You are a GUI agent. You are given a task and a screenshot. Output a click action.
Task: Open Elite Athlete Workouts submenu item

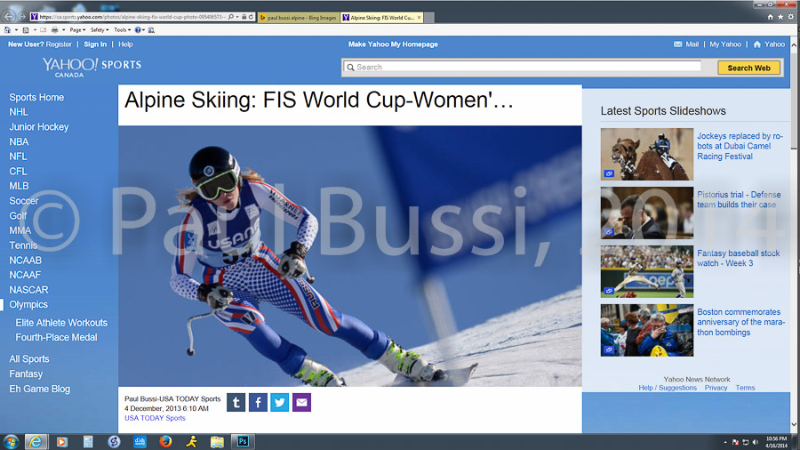[x=61, y=323]
